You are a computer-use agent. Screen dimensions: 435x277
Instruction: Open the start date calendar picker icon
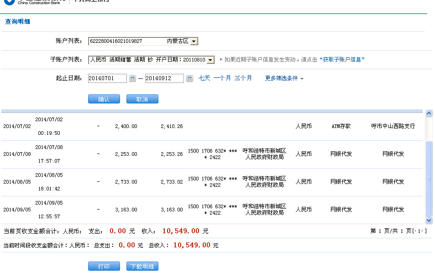pyautogui.click(x=133, y=79)
